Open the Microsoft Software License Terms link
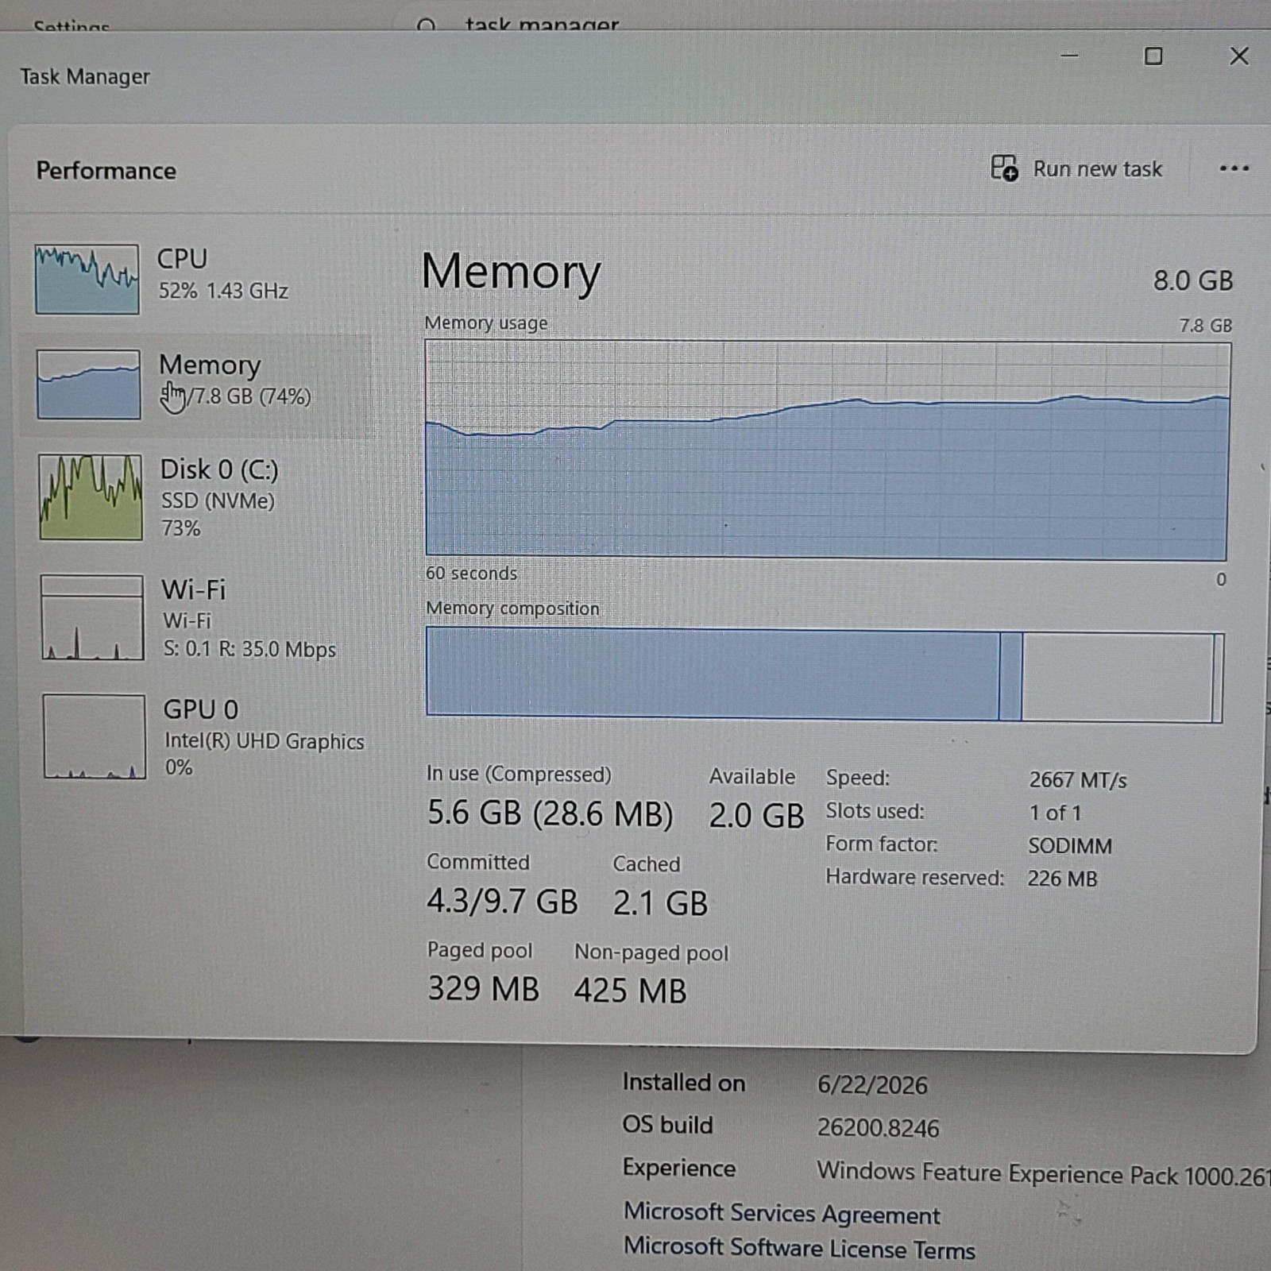1271x1271 pixels. 799,1248
